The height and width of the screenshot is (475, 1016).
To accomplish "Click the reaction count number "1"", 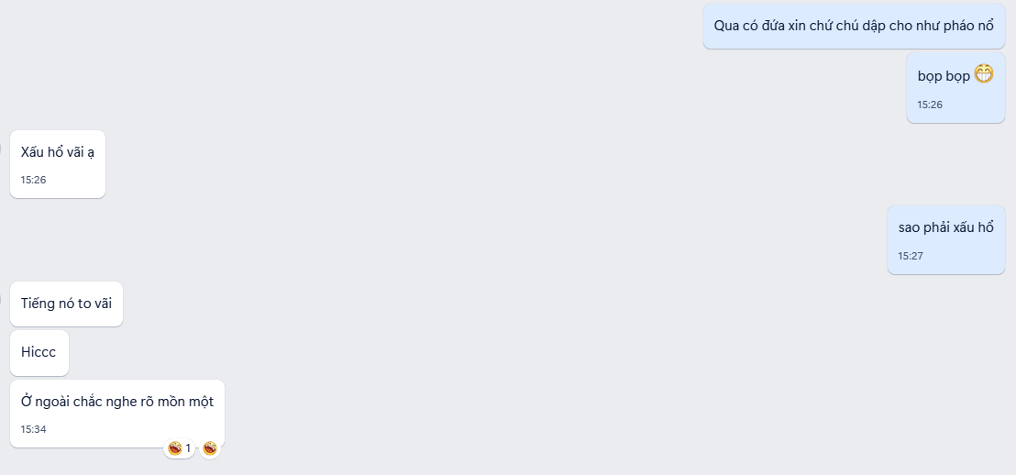I will pyautogui.click(x=189, y=447).
